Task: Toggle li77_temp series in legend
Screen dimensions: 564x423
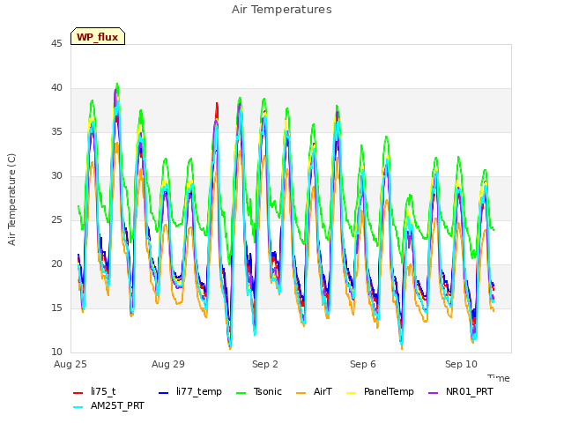Action: [x=190, y=391]
